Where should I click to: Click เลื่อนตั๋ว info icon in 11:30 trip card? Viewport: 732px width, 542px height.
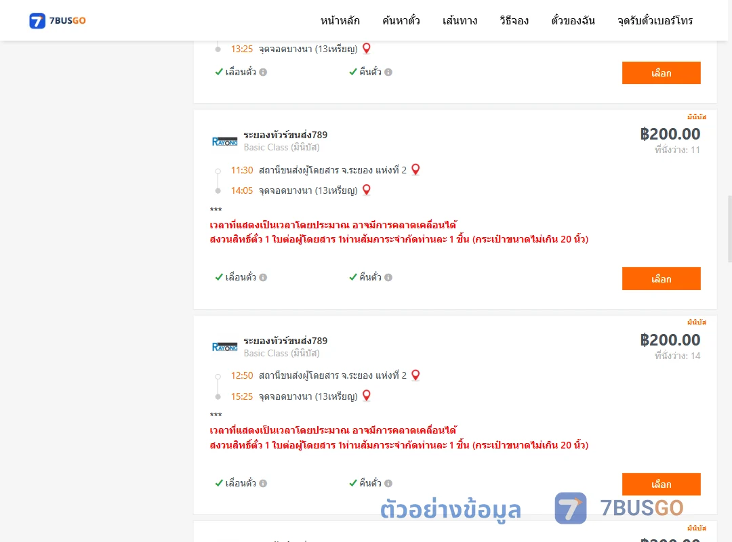[x=263, y=277]
